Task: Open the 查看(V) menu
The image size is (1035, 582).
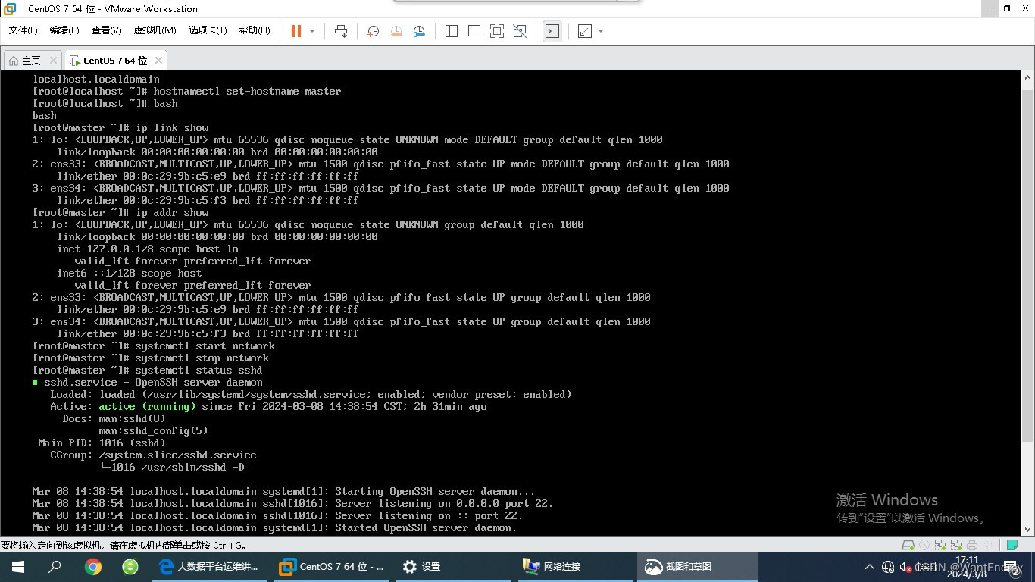Action: pyautogui.click(x=106, y=30)
